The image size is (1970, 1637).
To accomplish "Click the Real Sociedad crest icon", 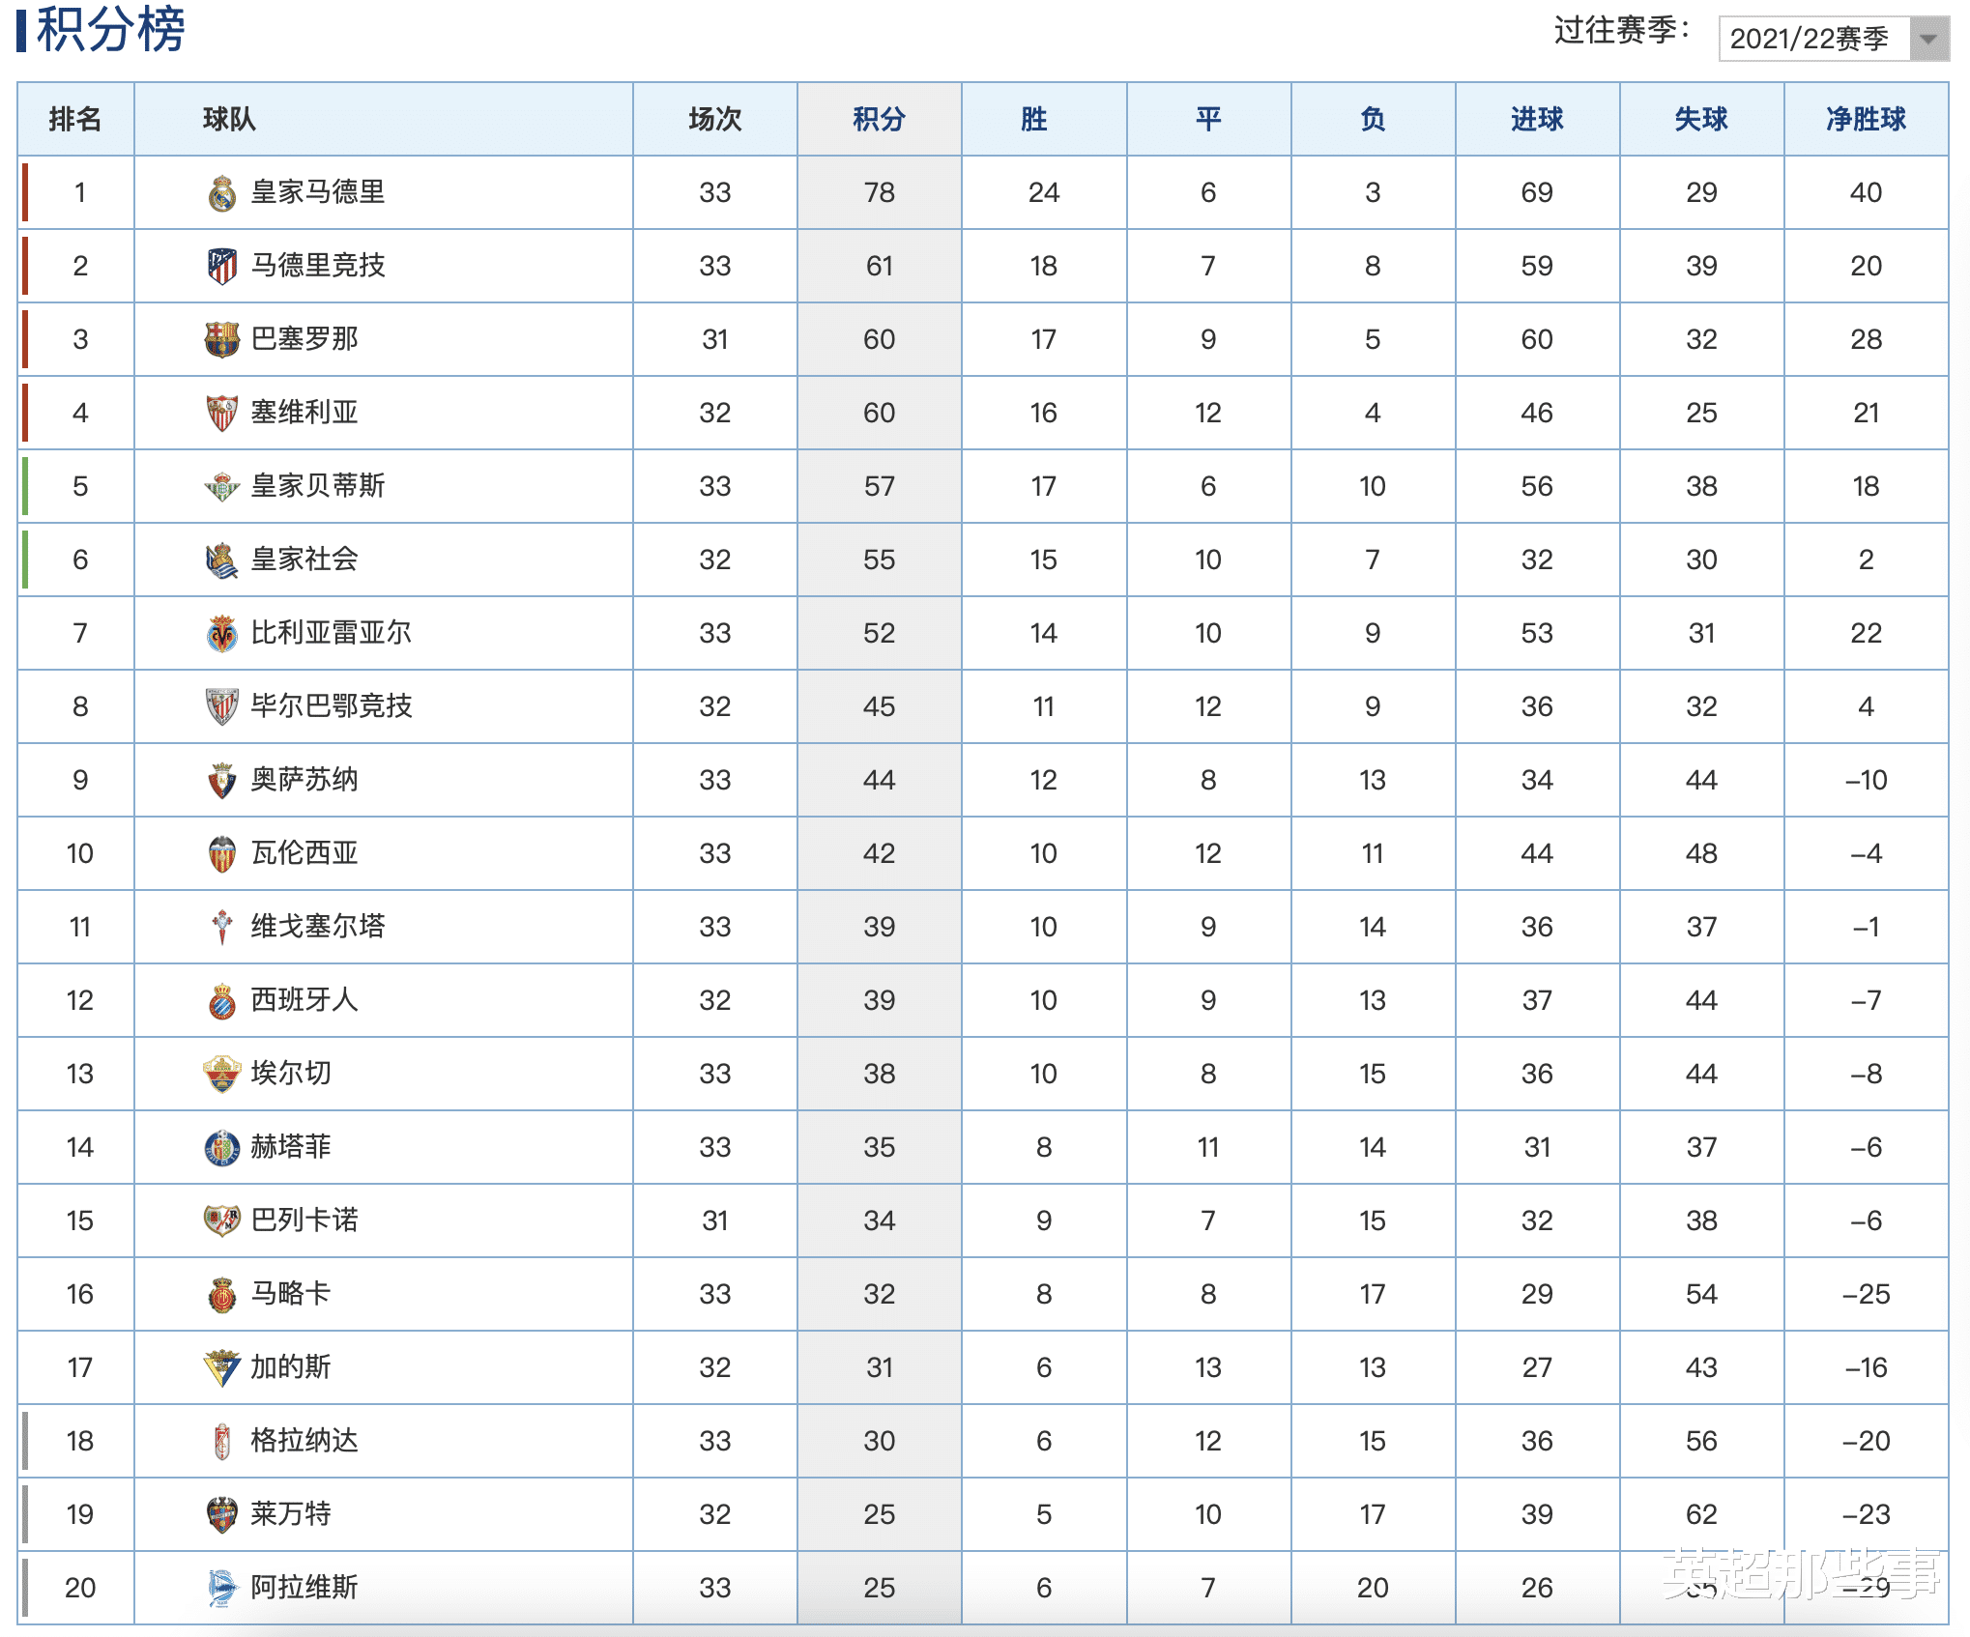I will click(x=222, y=560).
